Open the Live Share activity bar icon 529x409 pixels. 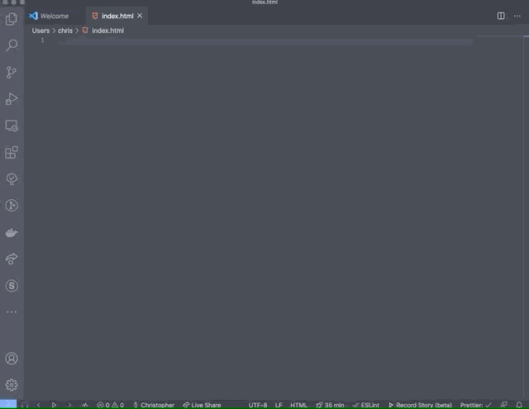12,259
